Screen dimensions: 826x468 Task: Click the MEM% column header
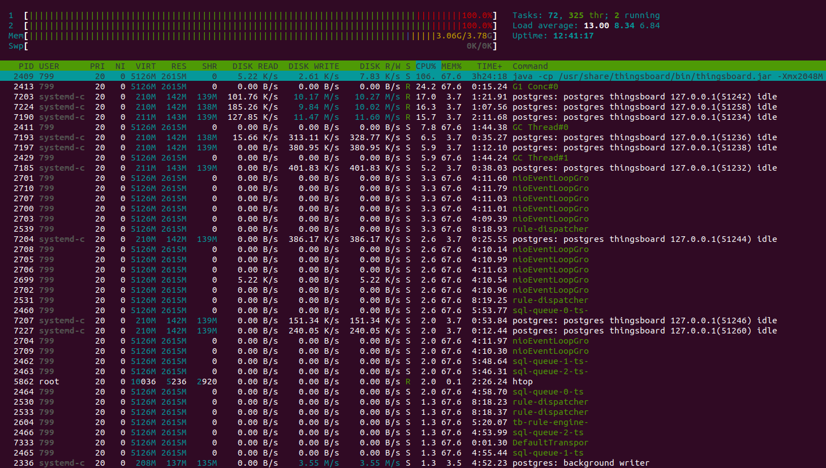[451, 66]
